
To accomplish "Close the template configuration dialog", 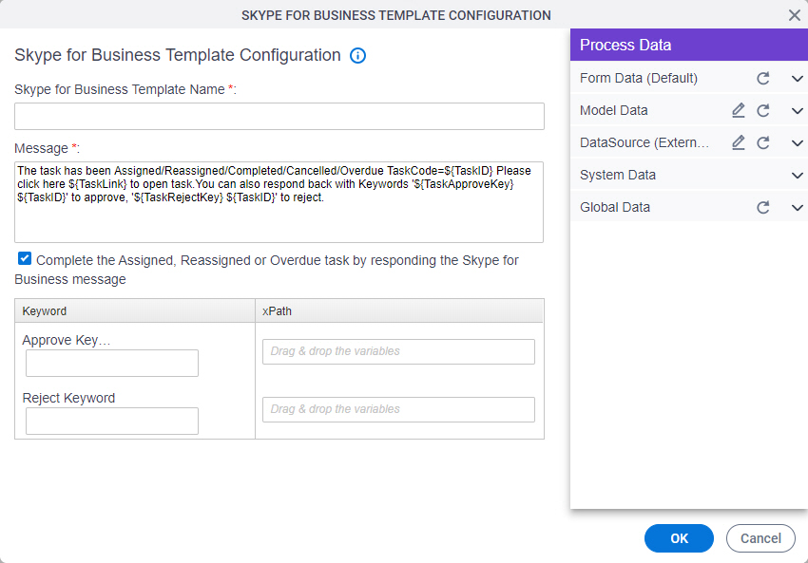I will tap(794, 15).
